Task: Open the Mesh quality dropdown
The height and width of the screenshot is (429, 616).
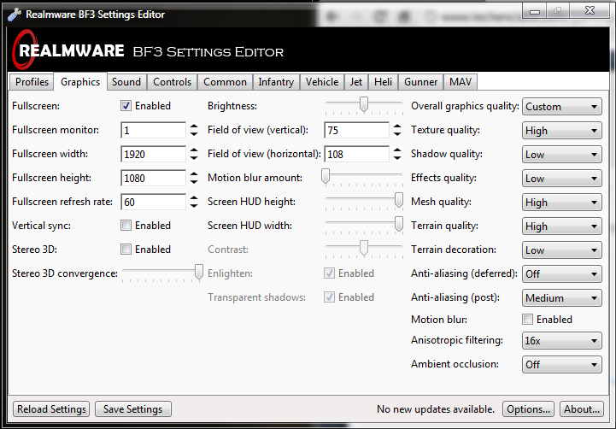Action: (x=562, y=203)
